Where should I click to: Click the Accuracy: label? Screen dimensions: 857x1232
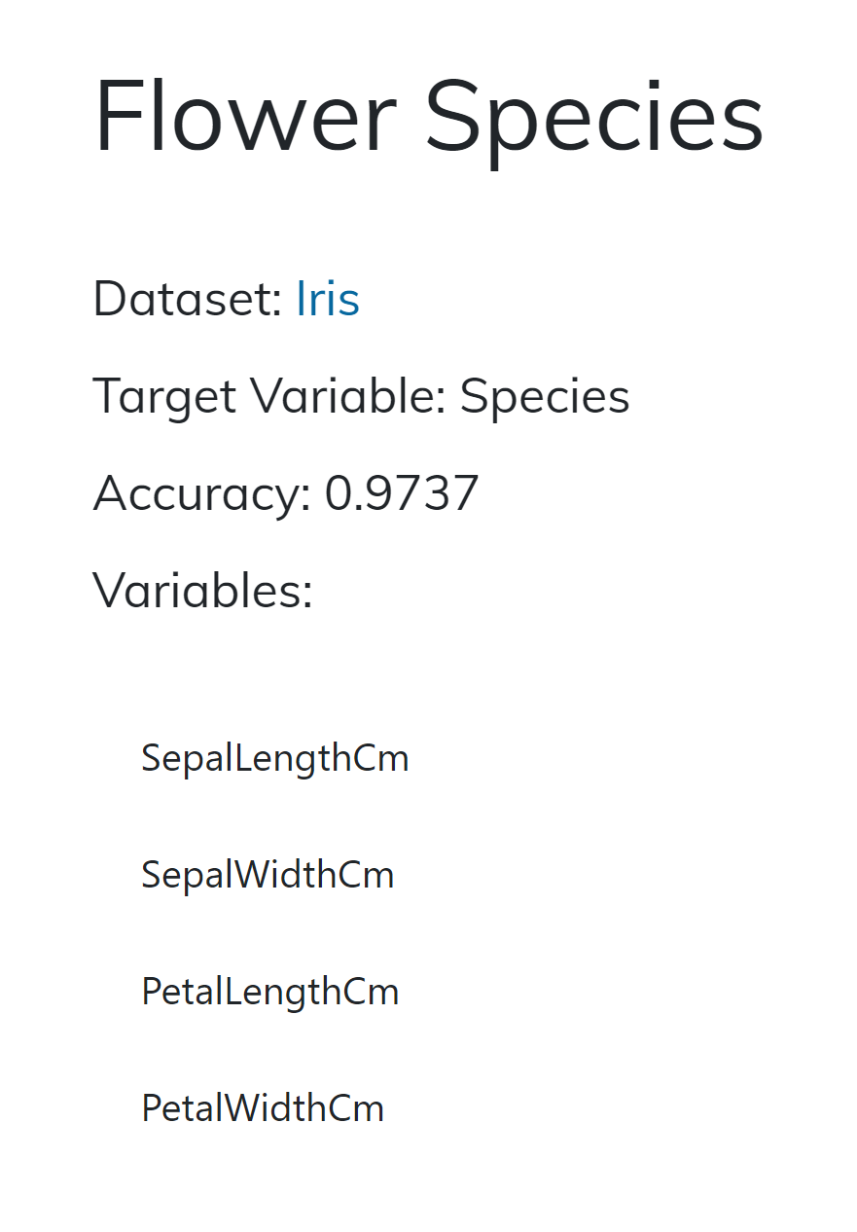(201, 492)
